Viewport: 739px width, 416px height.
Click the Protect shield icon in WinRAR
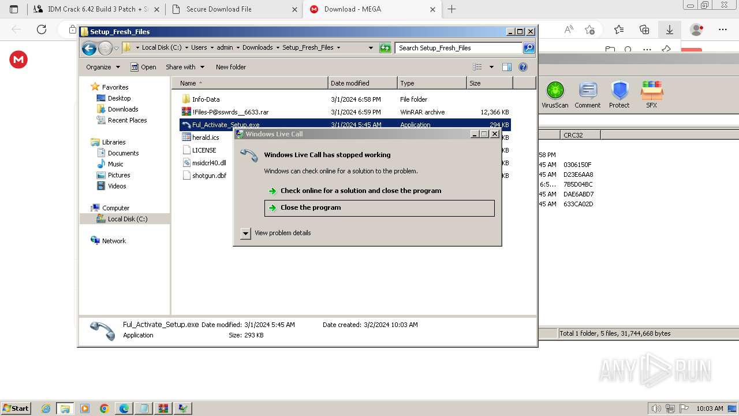point(619,95)
